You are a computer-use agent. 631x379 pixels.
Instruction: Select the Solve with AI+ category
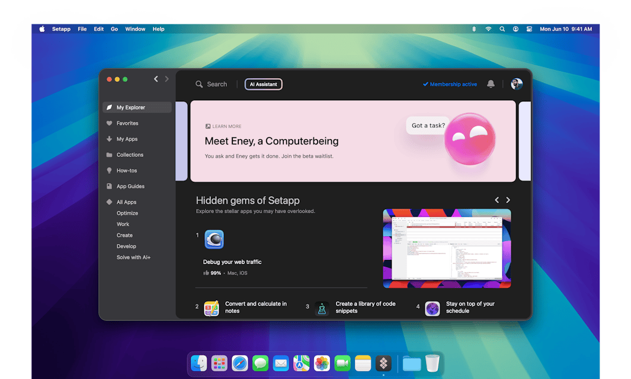pos(133,258)
